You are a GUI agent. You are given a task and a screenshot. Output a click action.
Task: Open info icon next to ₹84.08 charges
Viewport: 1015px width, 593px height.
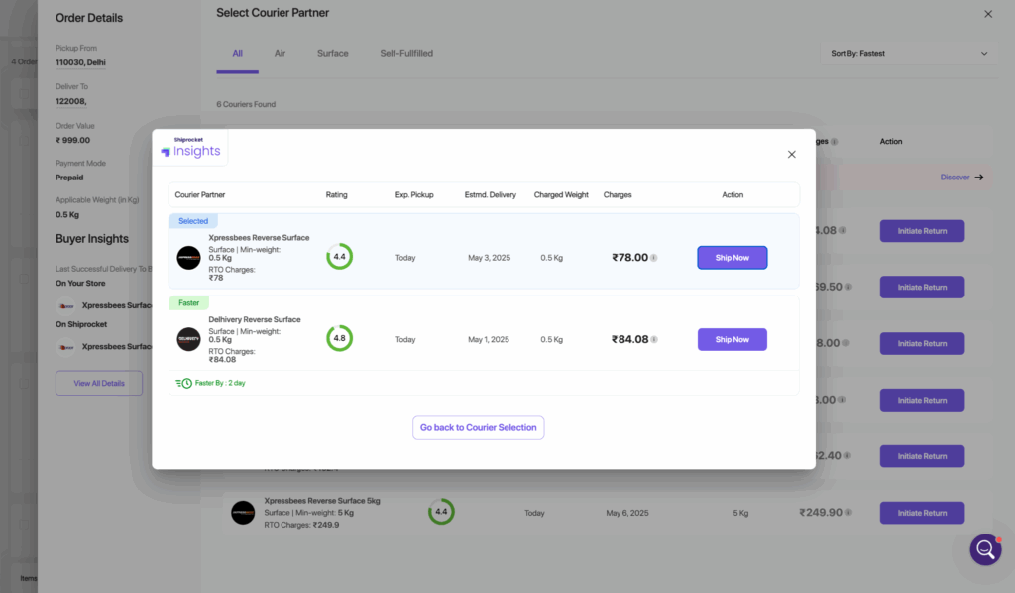[654, 339]
